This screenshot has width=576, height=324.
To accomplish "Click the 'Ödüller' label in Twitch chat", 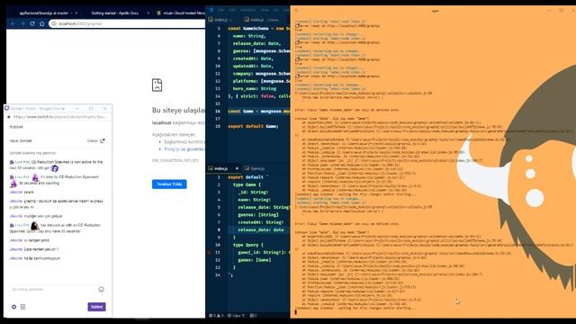I will click(93, 140).
